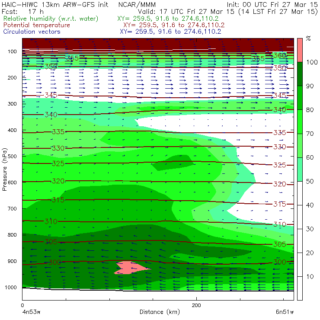This screenshot has height=320, width=320.
Task: Click the 60–70% light green colorbar segment
Action: 300,145
